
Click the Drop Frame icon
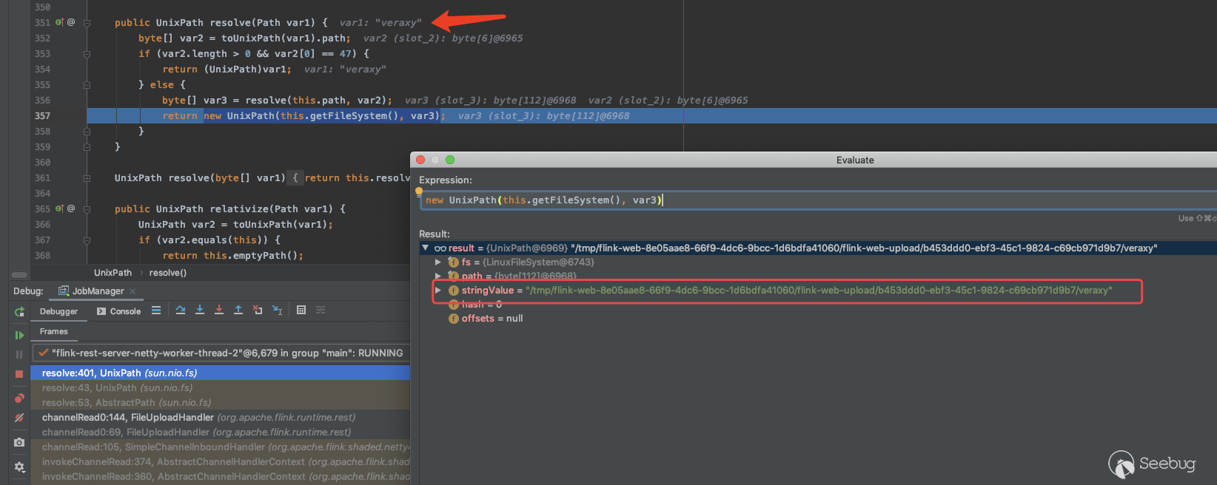[x=258, y=311]
